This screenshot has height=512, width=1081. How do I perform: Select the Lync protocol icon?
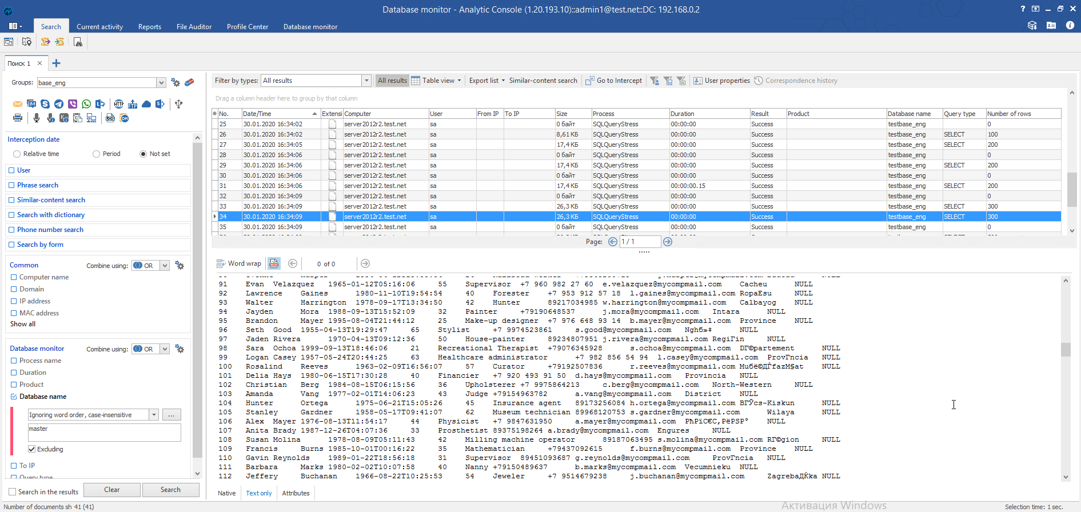click(100, 104)
